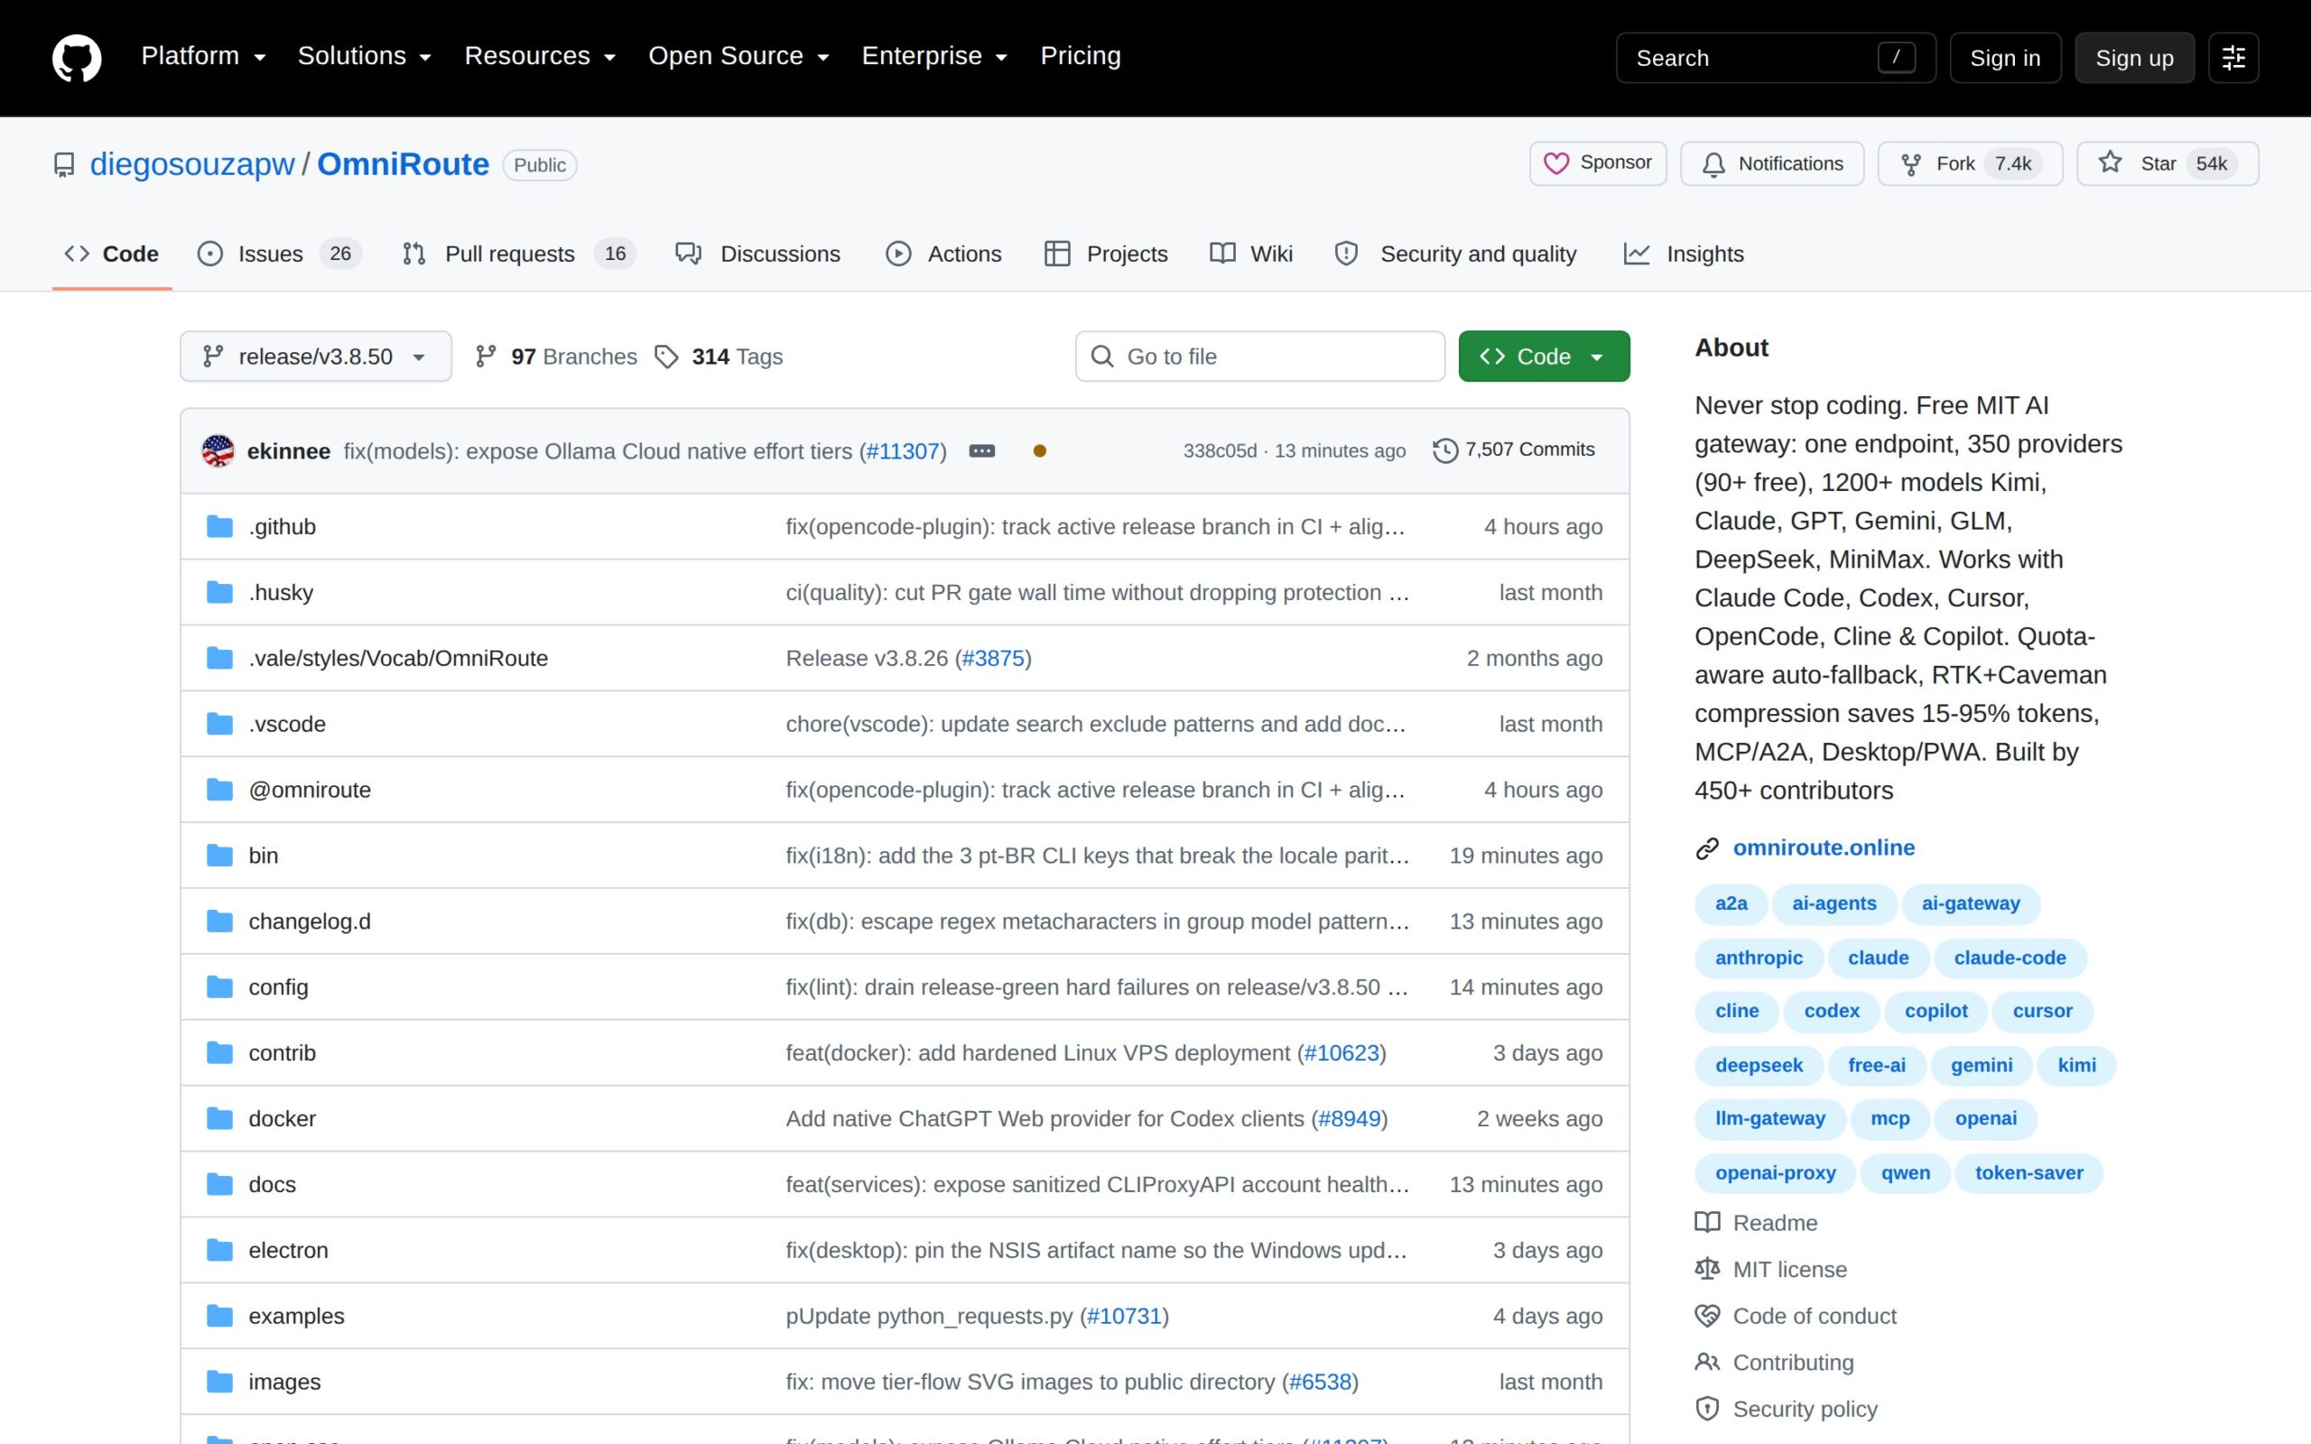Open the appearance settings icon in the header

click(2232, 59)
